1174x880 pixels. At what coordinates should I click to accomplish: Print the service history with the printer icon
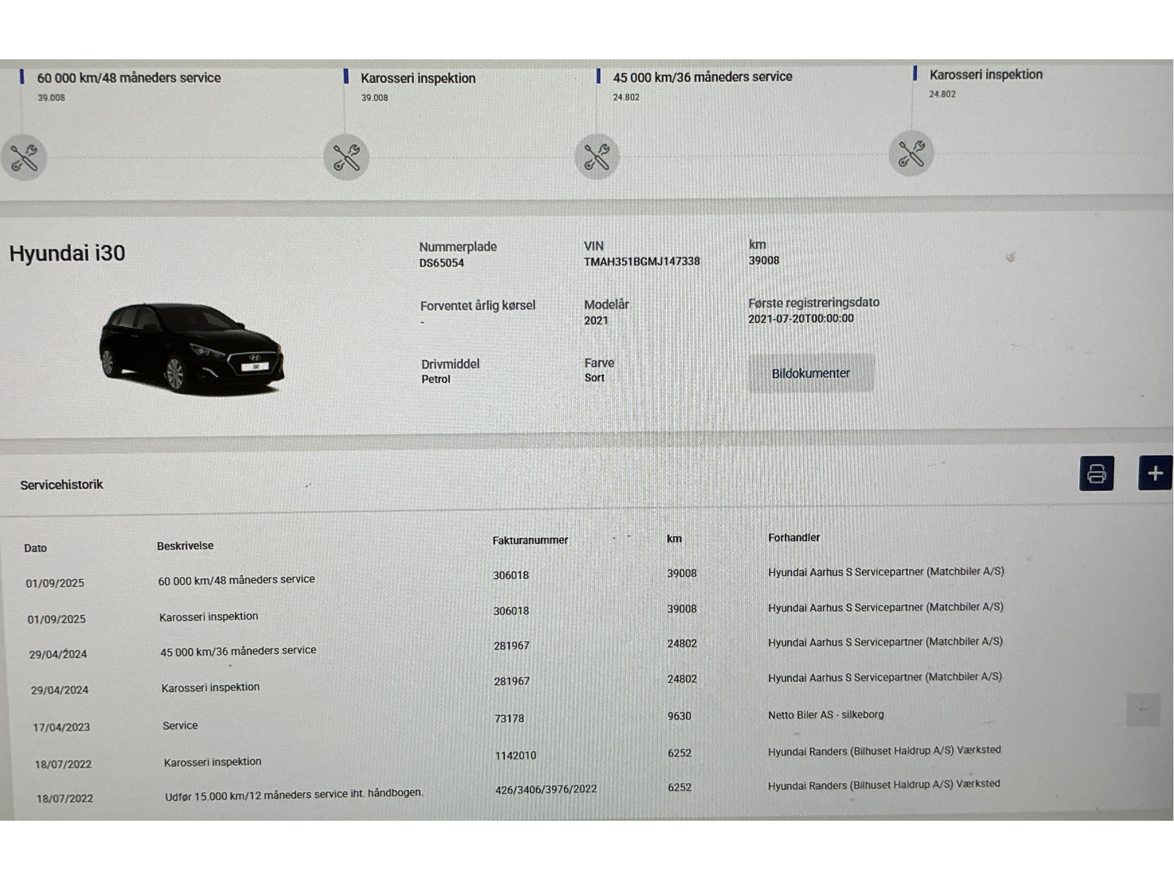tap(1096, 473)
